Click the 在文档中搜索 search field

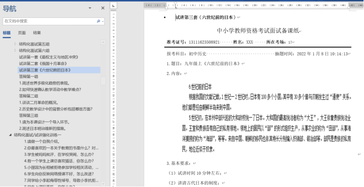48,21
